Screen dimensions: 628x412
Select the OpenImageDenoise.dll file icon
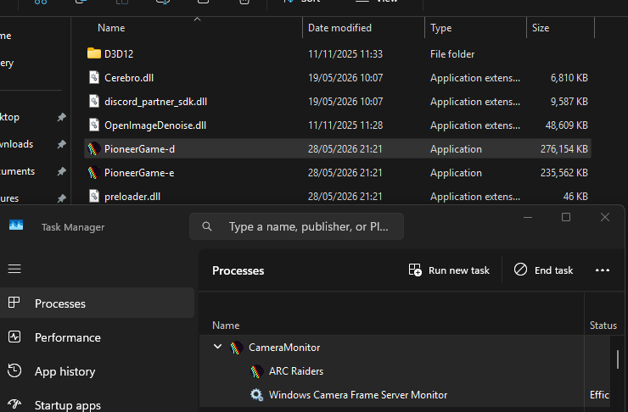coord(93,125)
